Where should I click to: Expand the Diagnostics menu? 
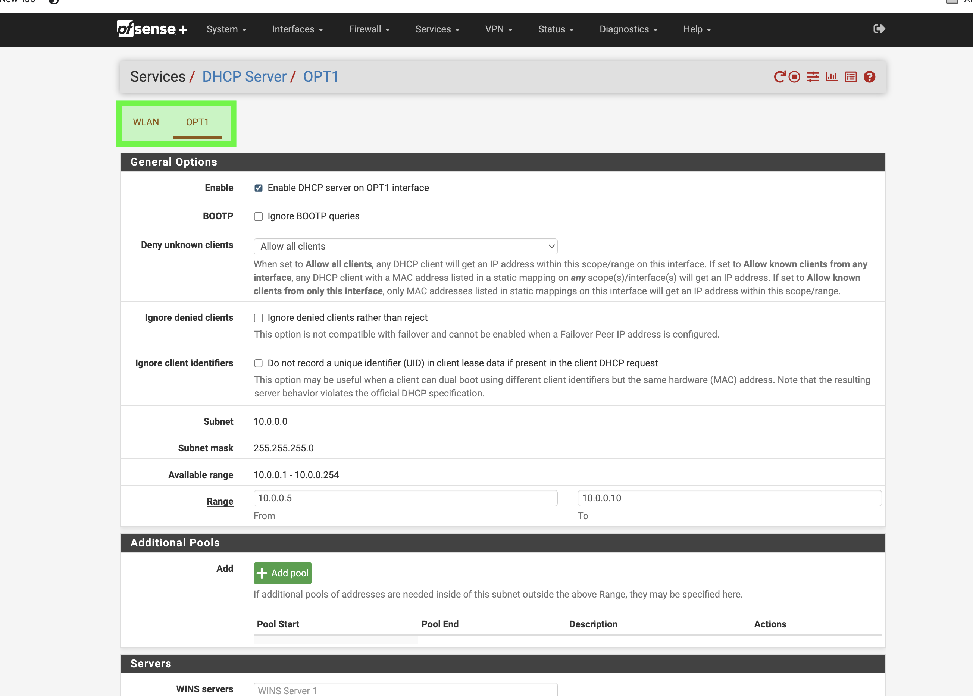click(628, 29)
